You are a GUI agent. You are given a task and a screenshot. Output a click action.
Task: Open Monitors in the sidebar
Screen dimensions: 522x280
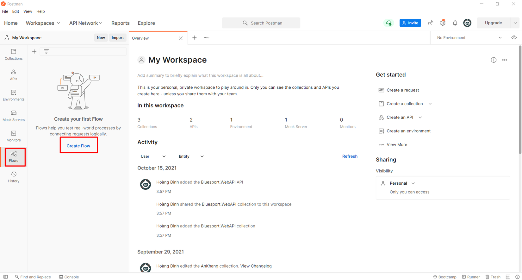coord(14,136)
